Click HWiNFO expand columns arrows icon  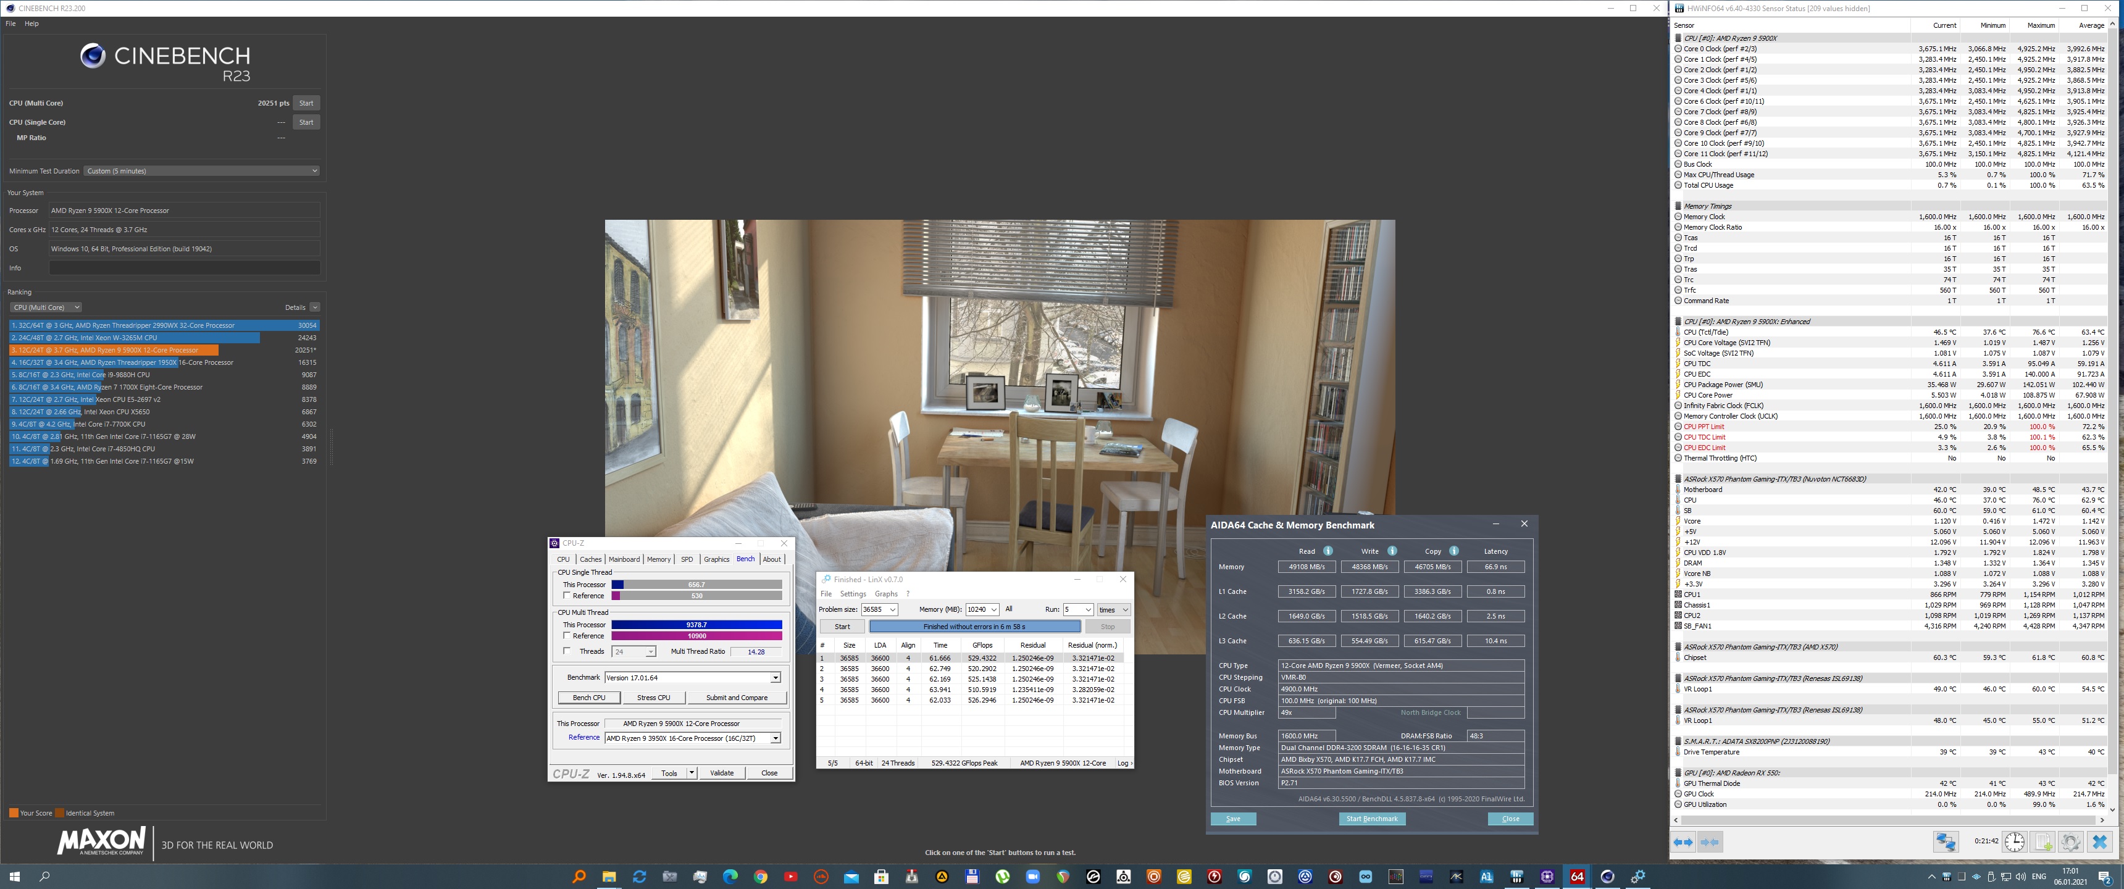tap(1683, 842)
